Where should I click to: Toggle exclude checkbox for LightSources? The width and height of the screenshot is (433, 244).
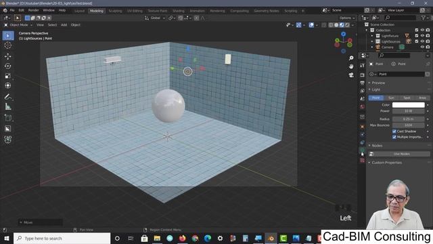[x=417, y=41]
